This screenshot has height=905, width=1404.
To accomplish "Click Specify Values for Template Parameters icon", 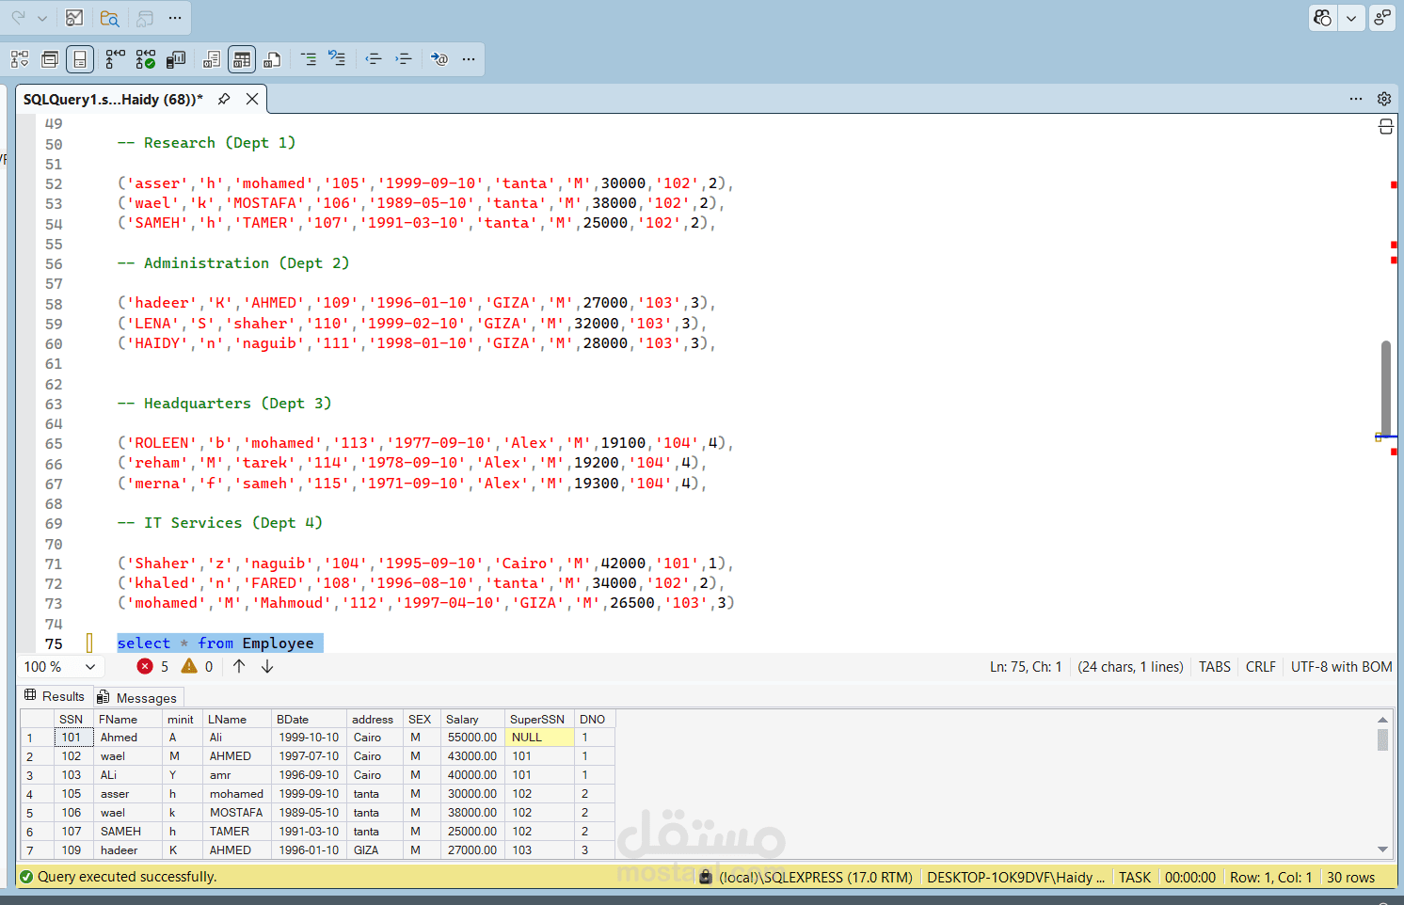I will (439, 59).
